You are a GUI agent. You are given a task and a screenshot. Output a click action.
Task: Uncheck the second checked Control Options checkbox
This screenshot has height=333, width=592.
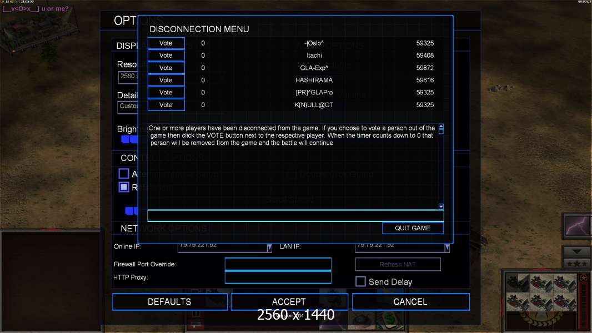tap(124, 187)
